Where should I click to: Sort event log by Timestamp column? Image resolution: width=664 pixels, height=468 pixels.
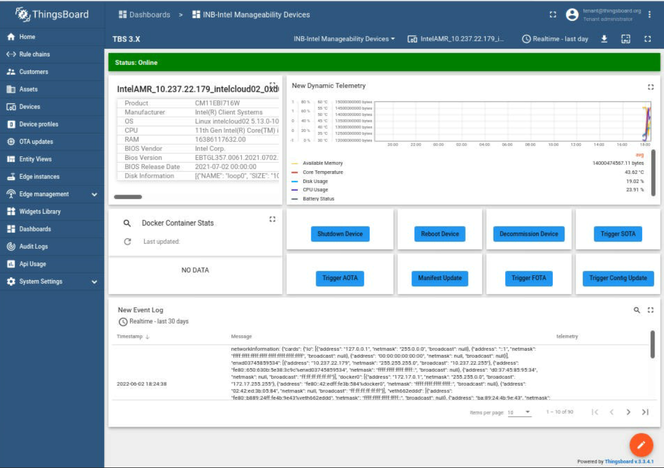coord(133,336)
